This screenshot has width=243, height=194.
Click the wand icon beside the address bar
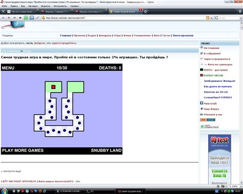tap(37, 17)
